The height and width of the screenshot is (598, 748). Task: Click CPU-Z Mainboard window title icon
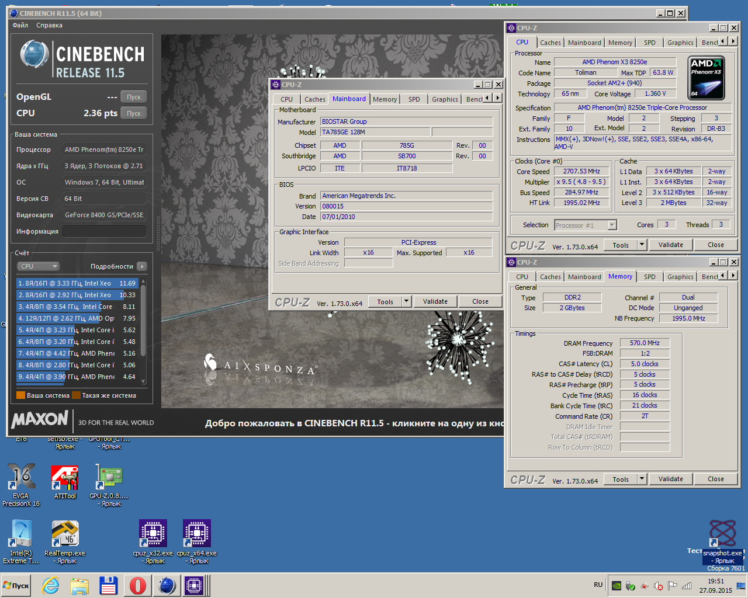(276, 85)
